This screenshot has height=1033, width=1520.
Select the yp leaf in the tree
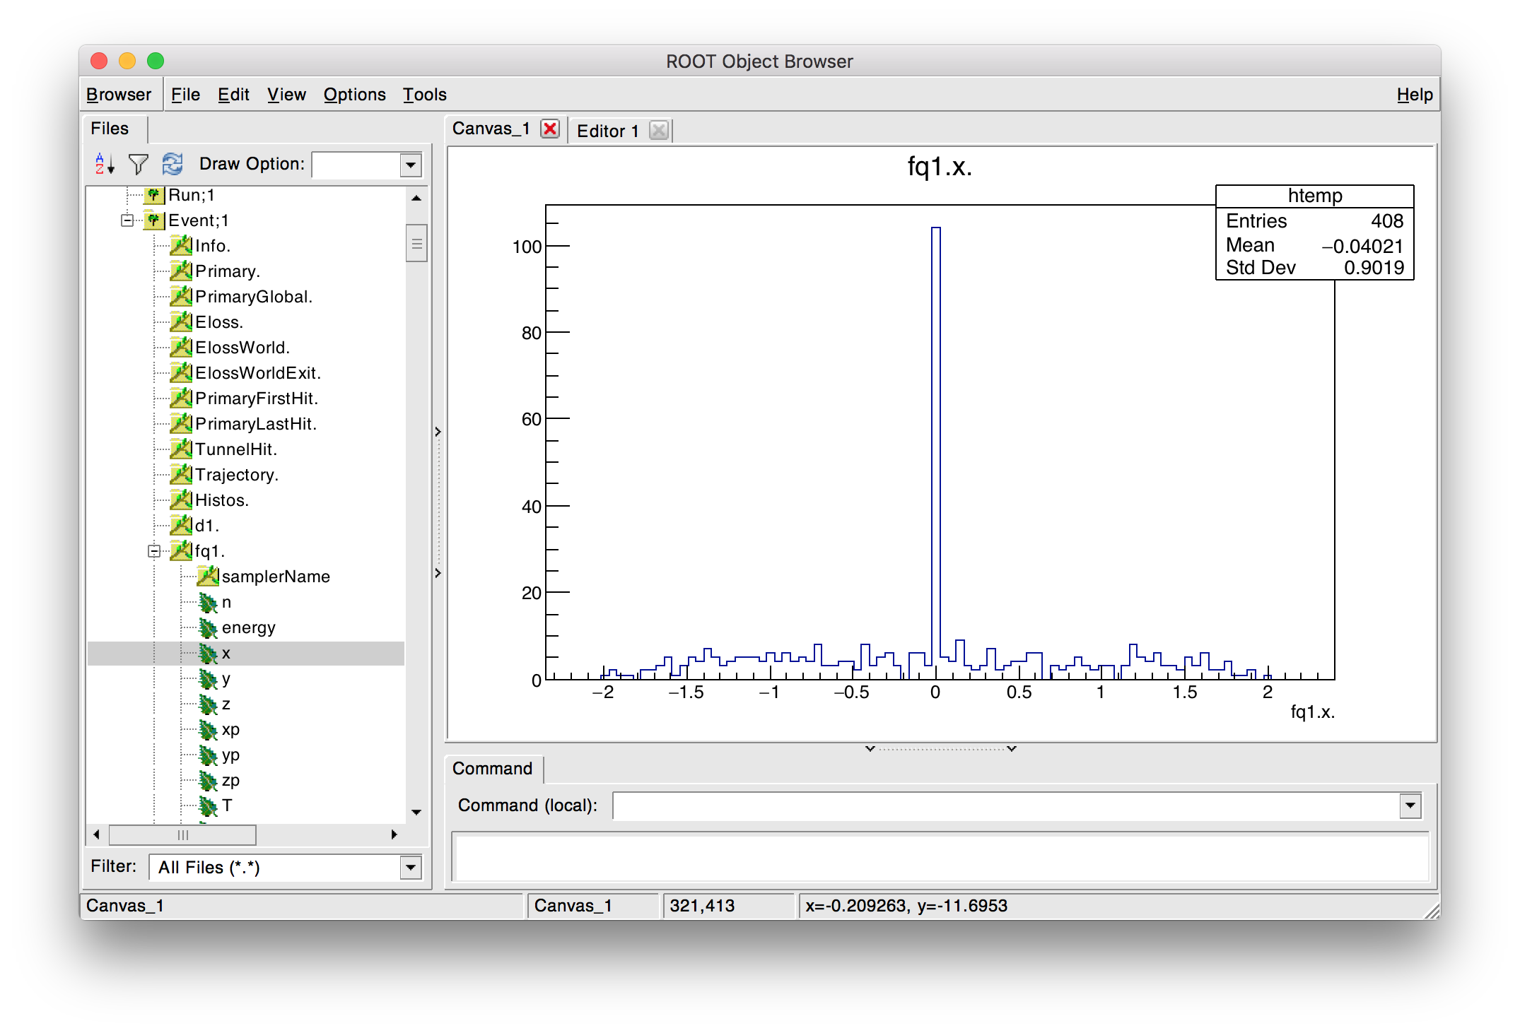pyautogui.click(x=230, y=755)
